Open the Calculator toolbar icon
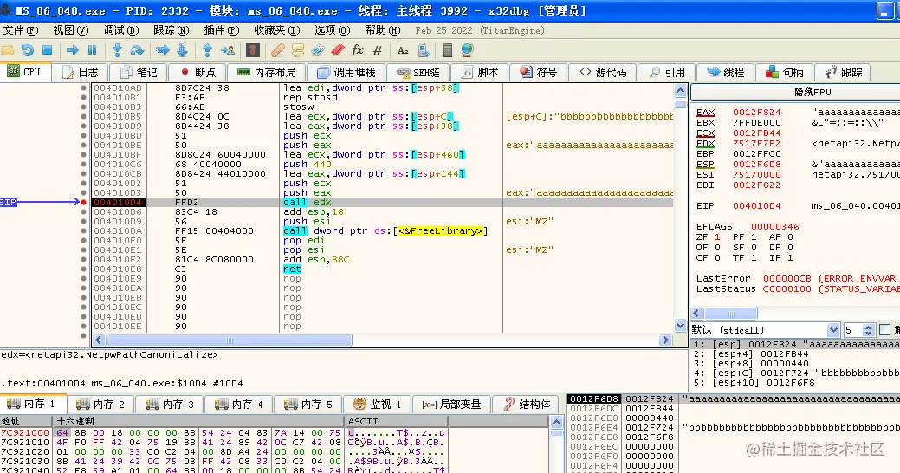 [447, 50]
